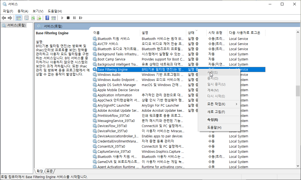Click the Show/Hide Console Tree toolbar icon

[19, 18]
